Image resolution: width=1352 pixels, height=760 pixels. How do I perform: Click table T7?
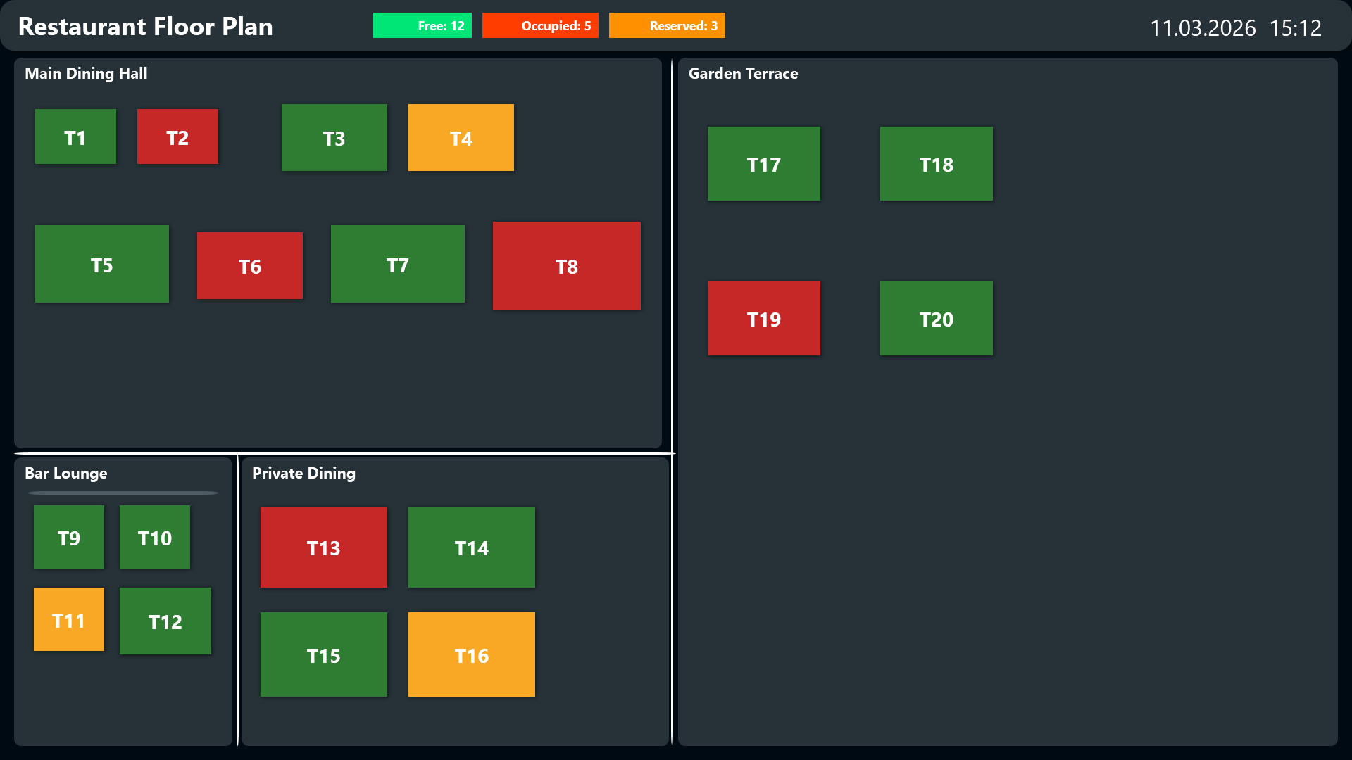pos(397,264)
